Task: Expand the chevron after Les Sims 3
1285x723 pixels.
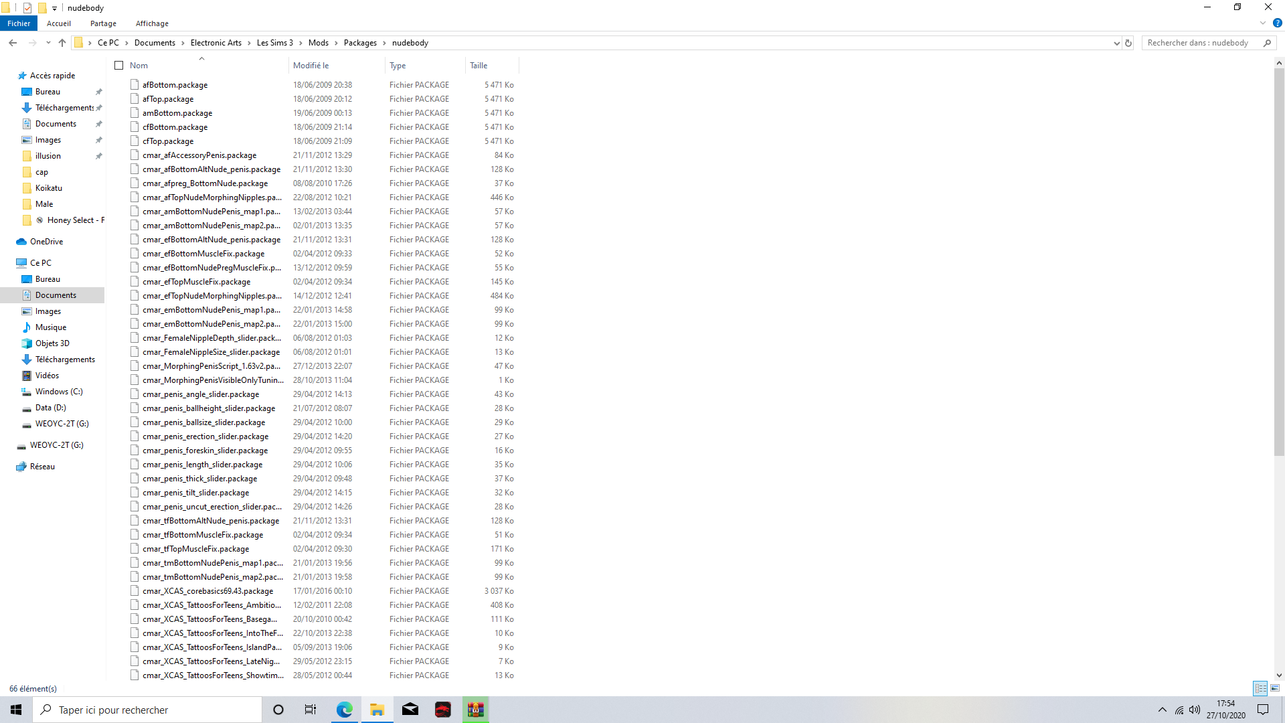Action: 301,43
